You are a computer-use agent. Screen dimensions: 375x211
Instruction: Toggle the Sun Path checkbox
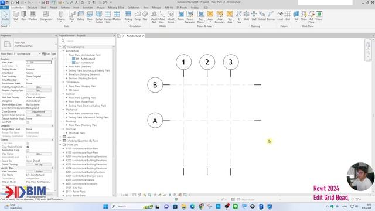pos(28,122)
